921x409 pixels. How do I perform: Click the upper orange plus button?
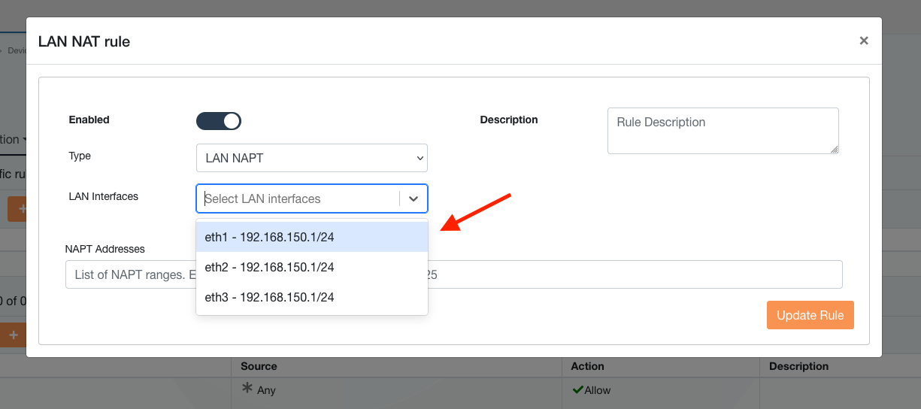coord(17,209)
